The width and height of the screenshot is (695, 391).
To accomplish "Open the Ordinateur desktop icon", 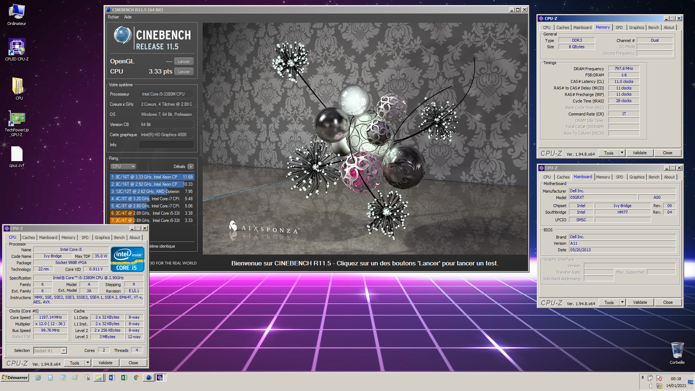I will 17,14.
